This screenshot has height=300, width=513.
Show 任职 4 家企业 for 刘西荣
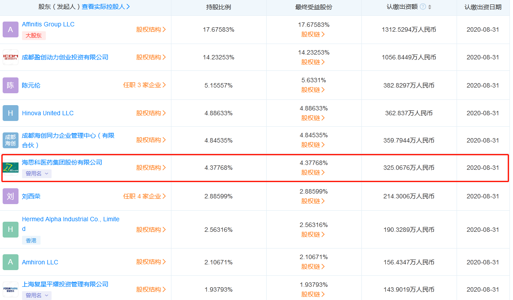tap(144, 196)
